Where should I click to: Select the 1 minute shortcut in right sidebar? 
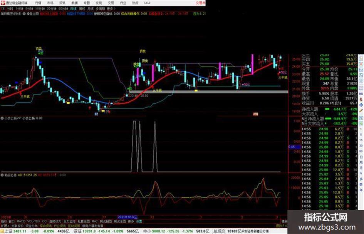361,129
